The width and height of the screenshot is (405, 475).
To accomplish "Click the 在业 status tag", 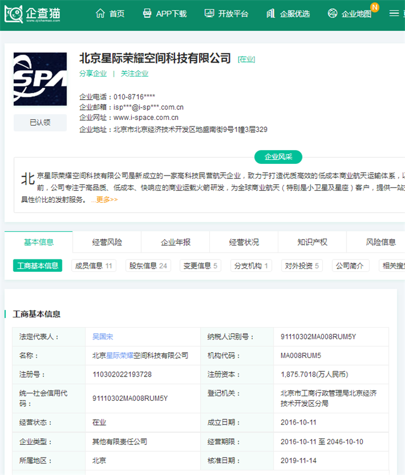I will click(246, 59).
